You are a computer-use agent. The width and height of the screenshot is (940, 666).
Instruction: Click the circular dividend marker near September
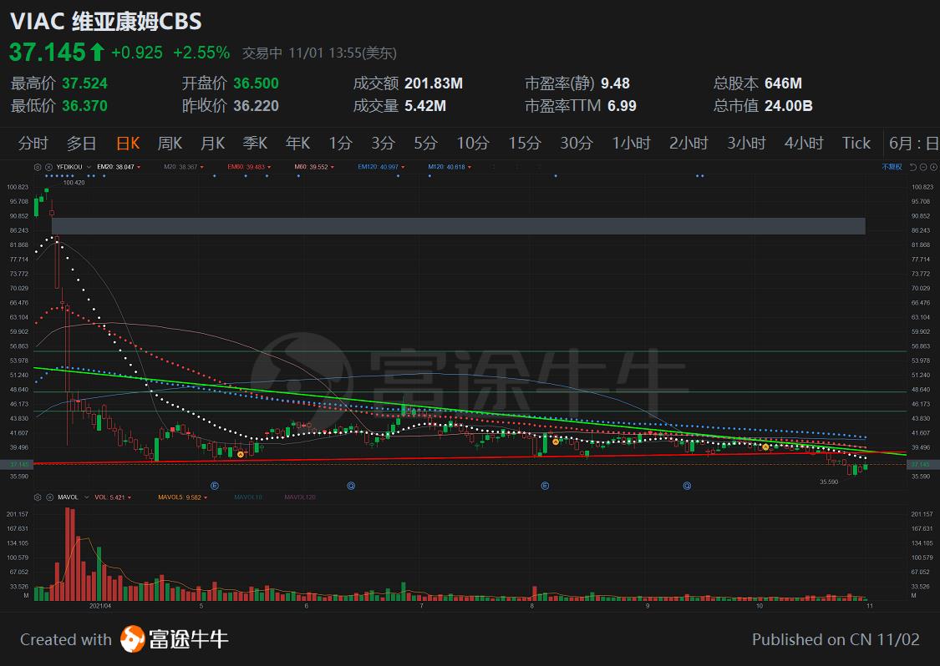tap(687, 486)
